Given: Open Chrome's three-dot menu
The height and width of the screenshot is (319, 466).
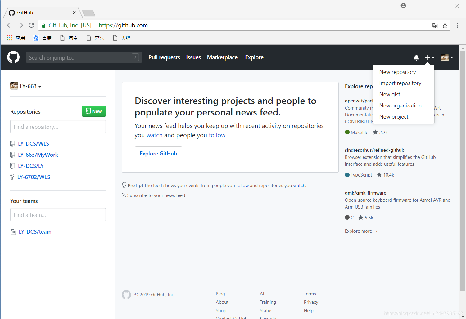Looking at the screenshot, I should (x=457, y=25).
